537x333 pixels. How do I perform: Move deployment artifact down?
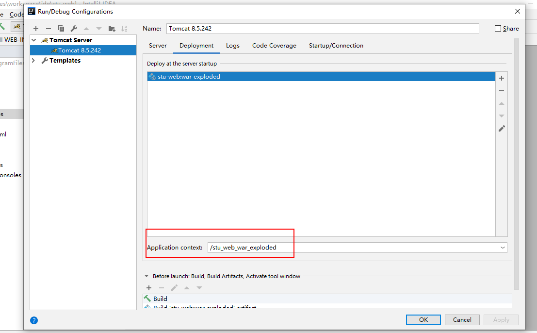pyautogui.click(x=502, y=116)
